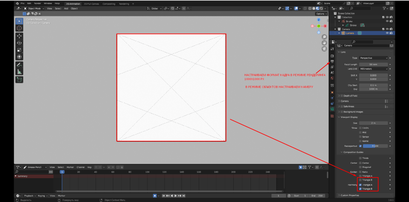Screen dimensions: 409x202
Task: Open the Render properties tab
Action: (332, 55)
